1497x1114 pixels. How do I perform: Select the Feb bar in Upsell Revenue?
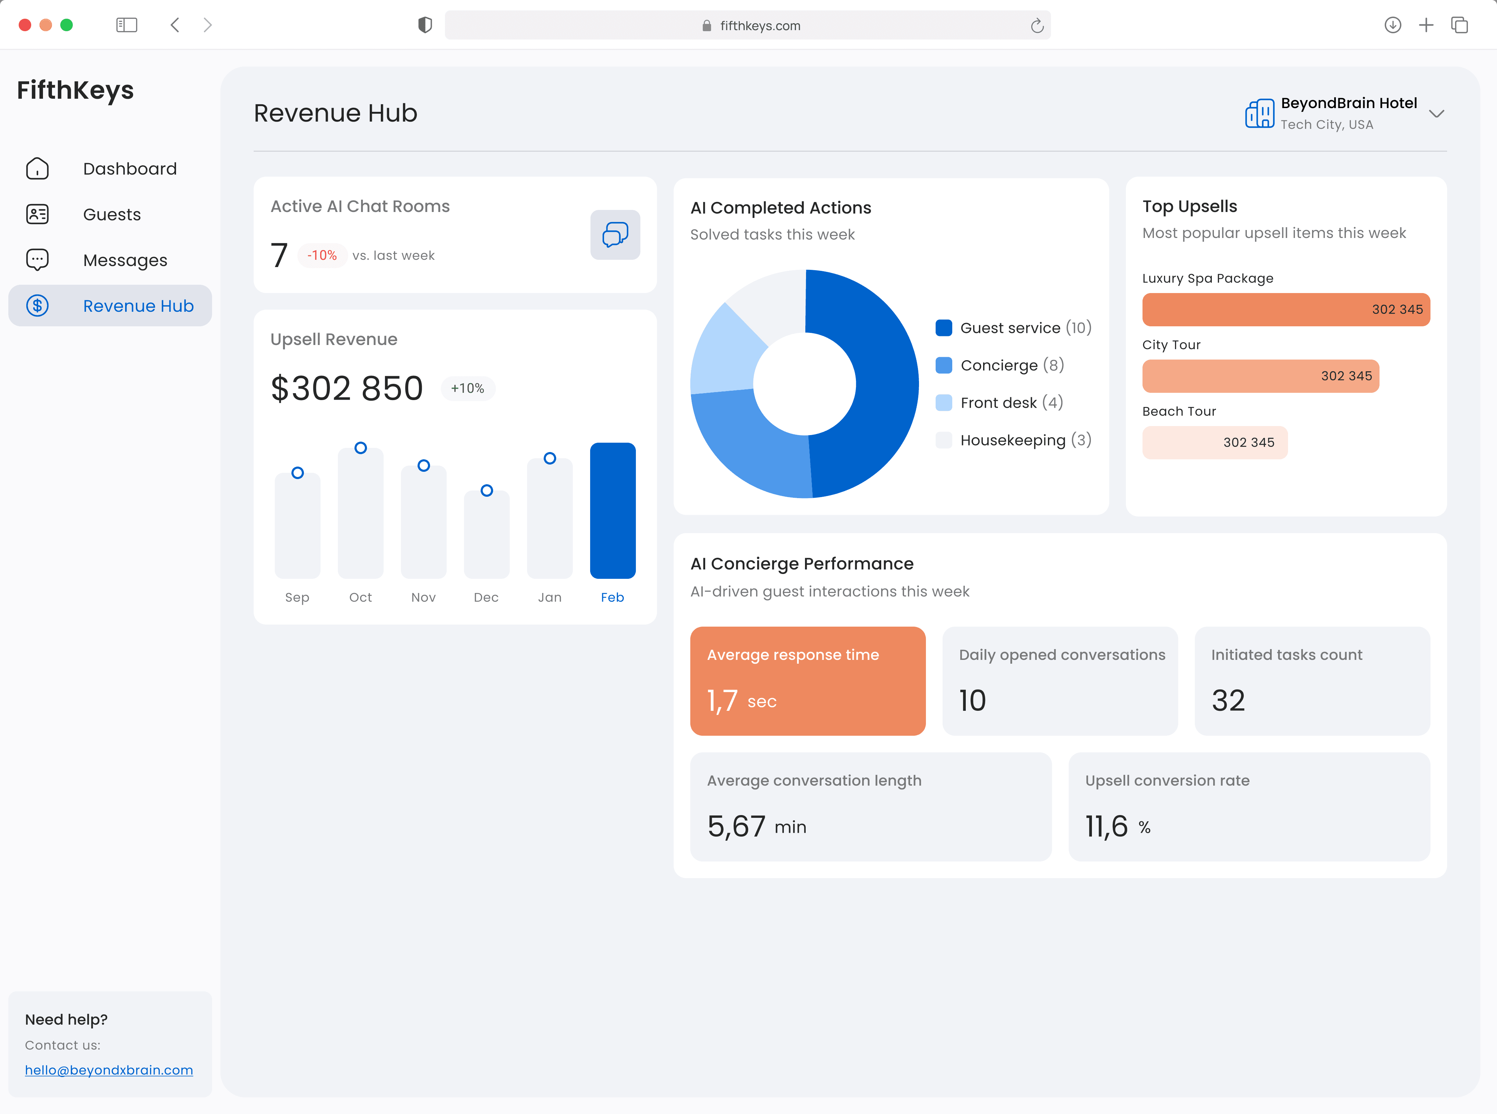click(613, 511)
